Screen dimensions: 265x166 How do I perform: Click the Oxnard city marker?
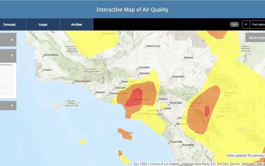pyautogui.click(x=95, y=93)
